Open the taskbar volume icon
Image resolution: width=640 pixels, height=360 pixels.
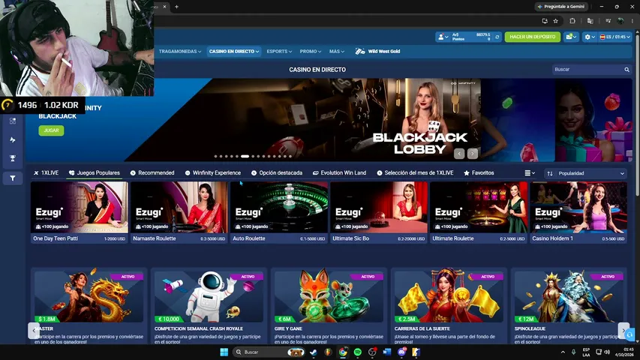coord(606,352)
